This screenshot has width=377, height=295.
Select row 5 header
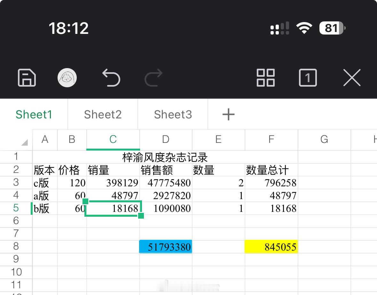[x=16, y=208]
